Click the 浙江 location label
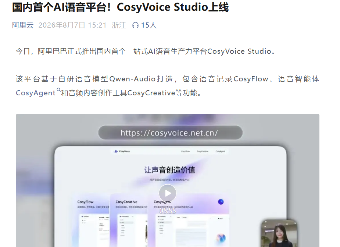 119,25
